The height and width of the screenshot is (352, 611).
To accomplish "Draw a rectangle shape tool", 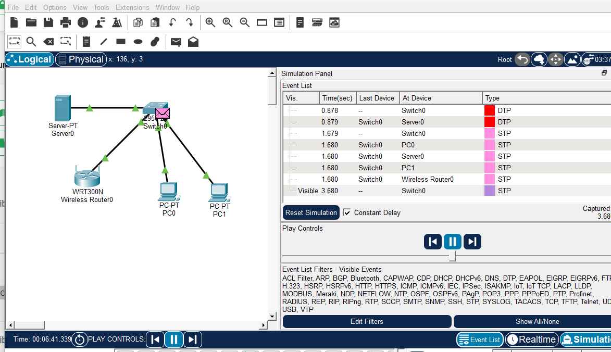I will (x=121, y=42).
